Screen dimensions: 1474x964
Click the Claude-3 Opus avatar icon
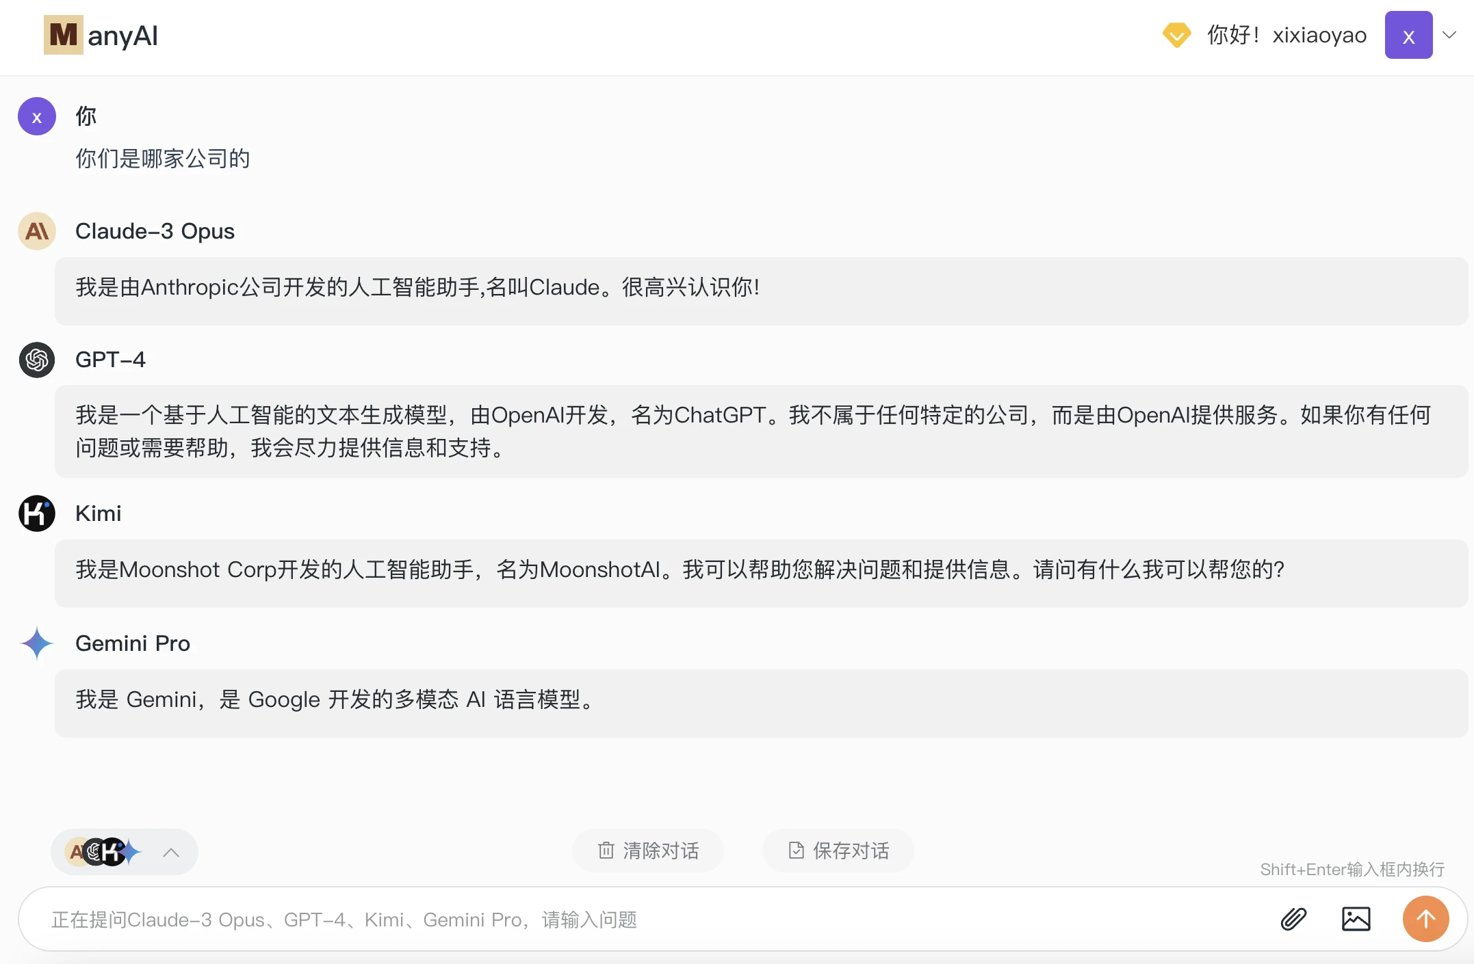pos(36,231)
